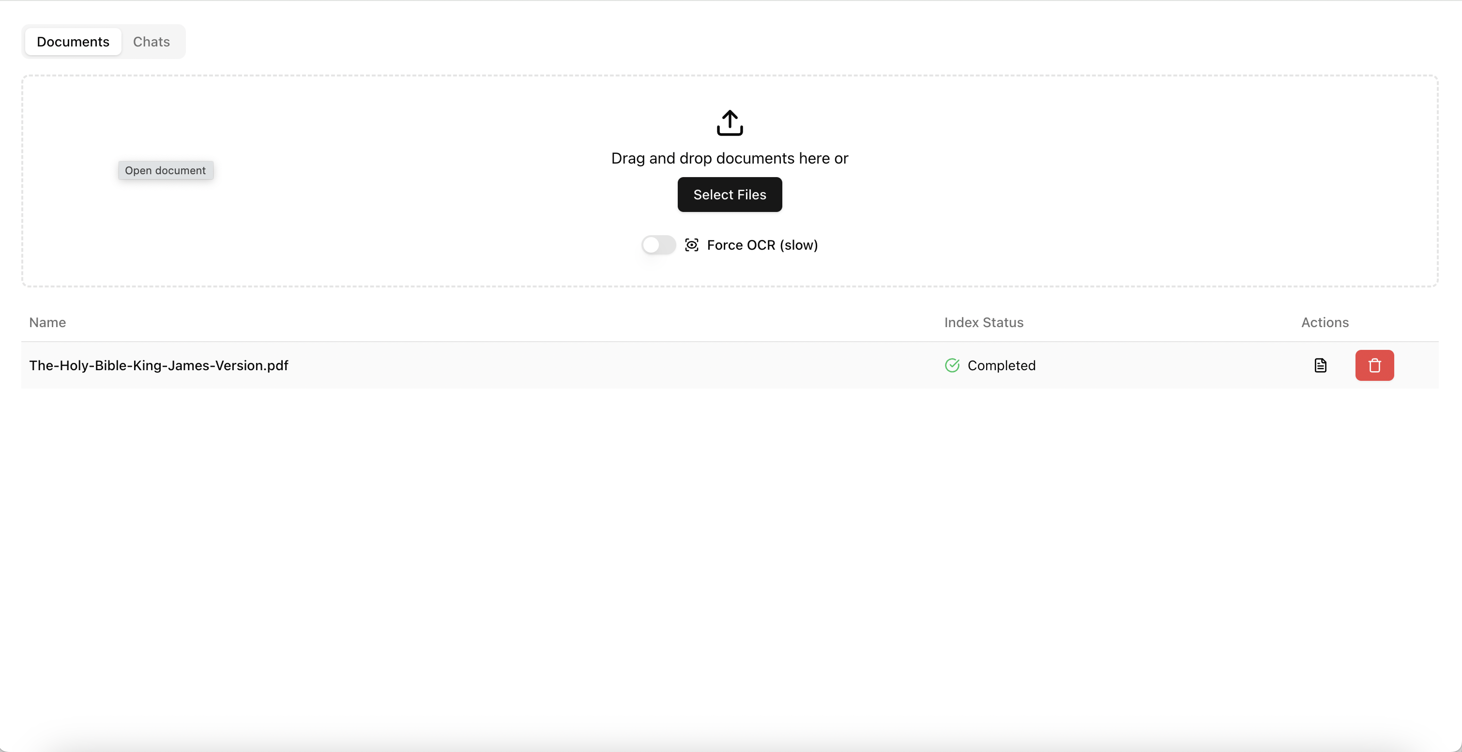Delete the Bible PDF with trash button
The image size is (1462, 752).
tap(1374, 365)
